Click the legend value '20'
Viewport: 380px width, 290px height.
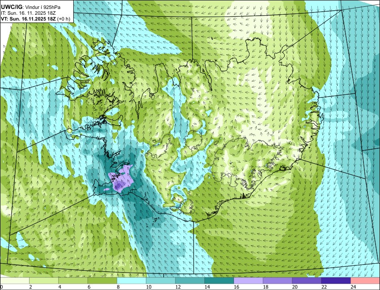tap(295, 287)
